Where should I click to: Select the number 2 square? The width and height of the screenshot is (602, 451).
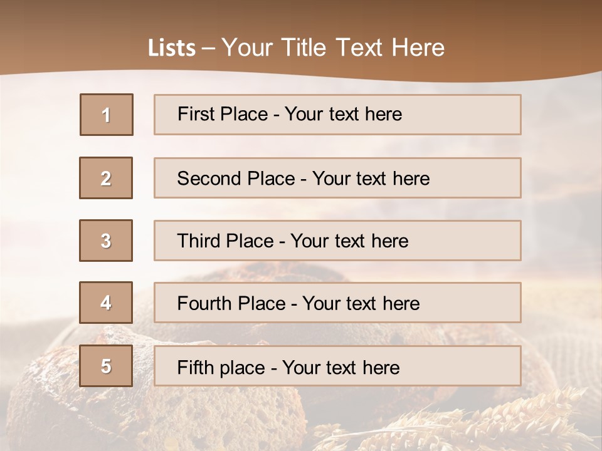(106, 178)
